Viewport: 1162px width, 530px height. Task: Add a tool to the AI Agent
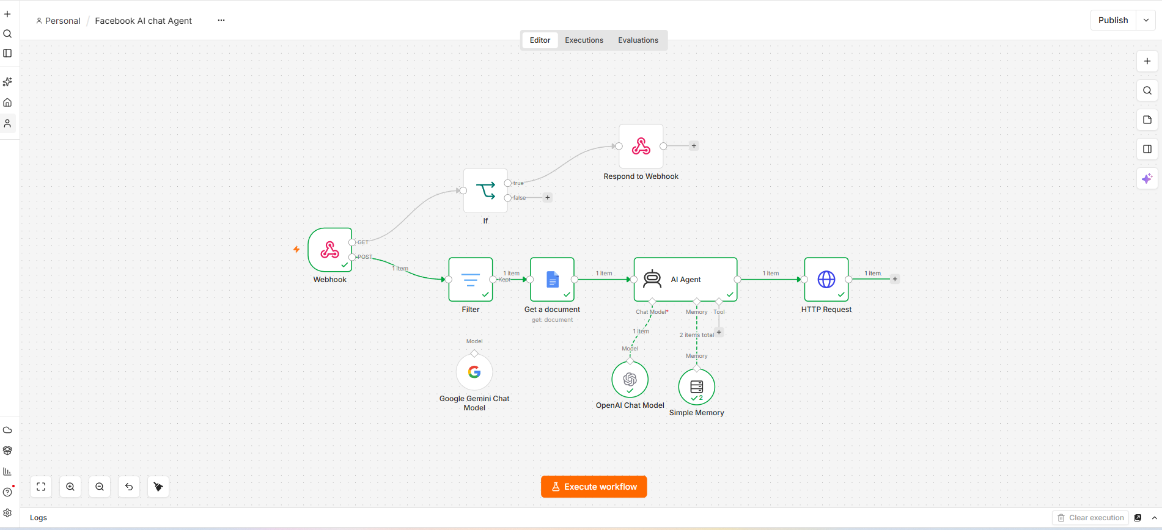coord(719,332)
